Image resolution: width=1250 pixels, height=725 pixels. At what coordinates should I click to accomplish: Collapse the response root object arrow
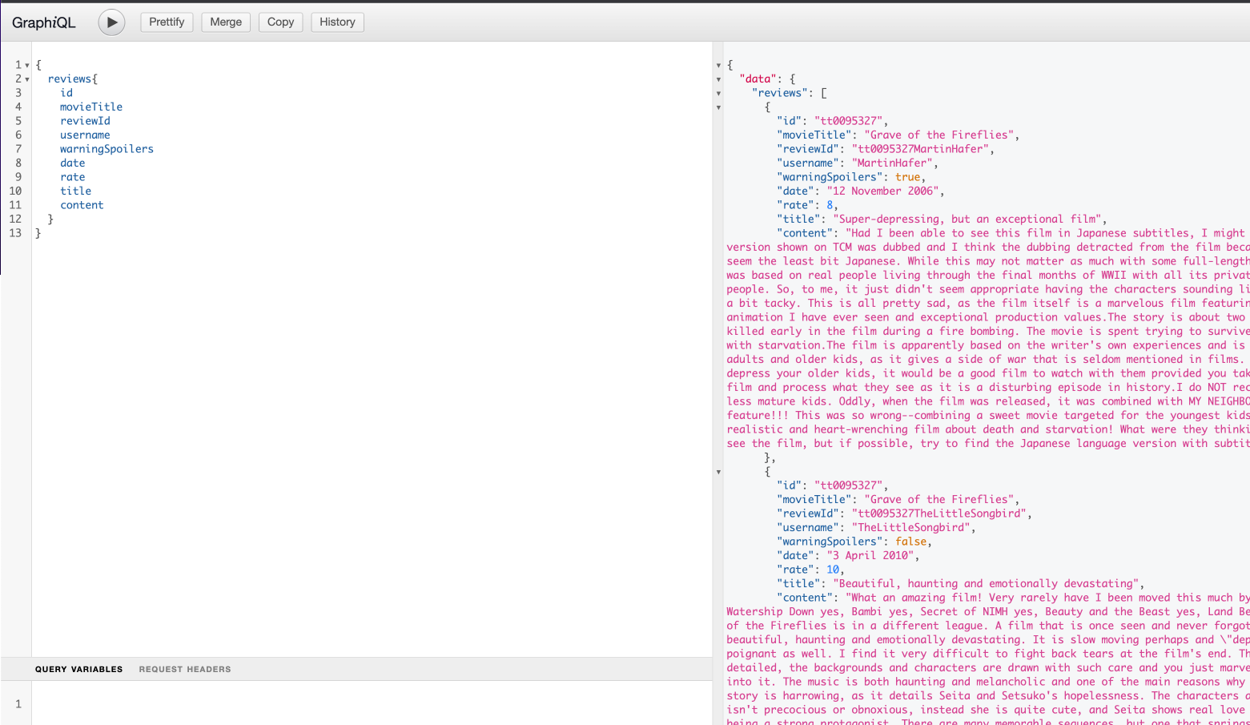click(718, 66)
